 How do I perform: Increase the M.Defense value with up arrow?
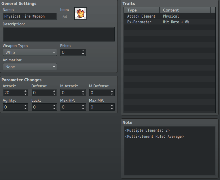(112, 91)
